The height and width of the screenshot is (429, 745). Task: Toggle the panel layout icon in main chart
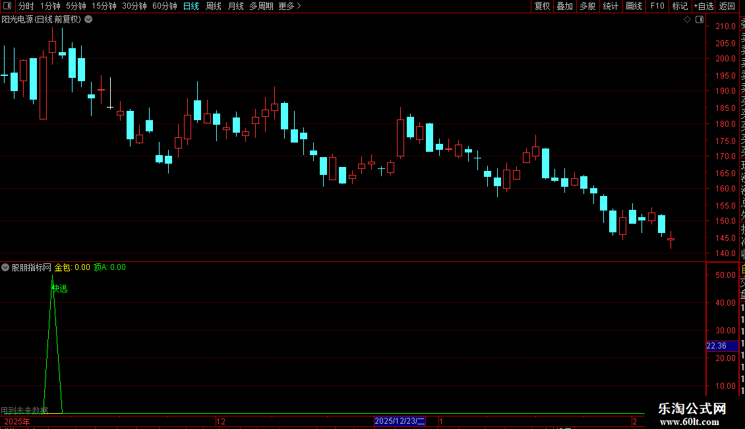click(x=700, y=20)
